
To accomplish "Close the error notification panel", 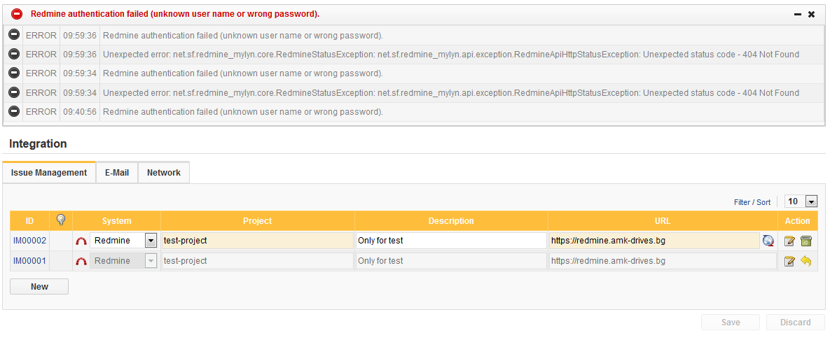I will (x=812, y=14).
